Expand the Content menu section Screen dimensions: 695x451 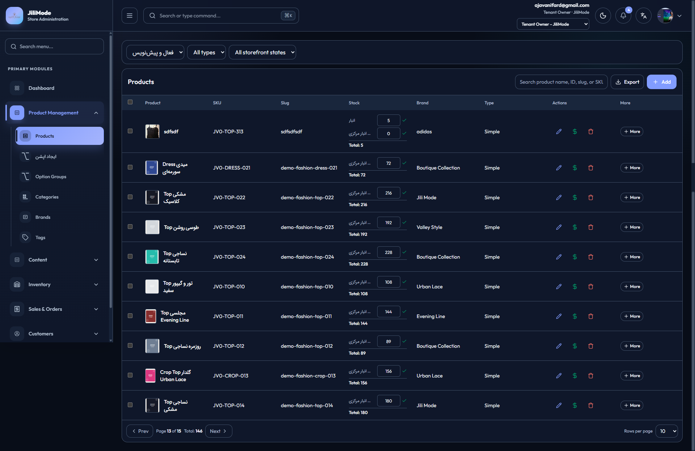54,260
